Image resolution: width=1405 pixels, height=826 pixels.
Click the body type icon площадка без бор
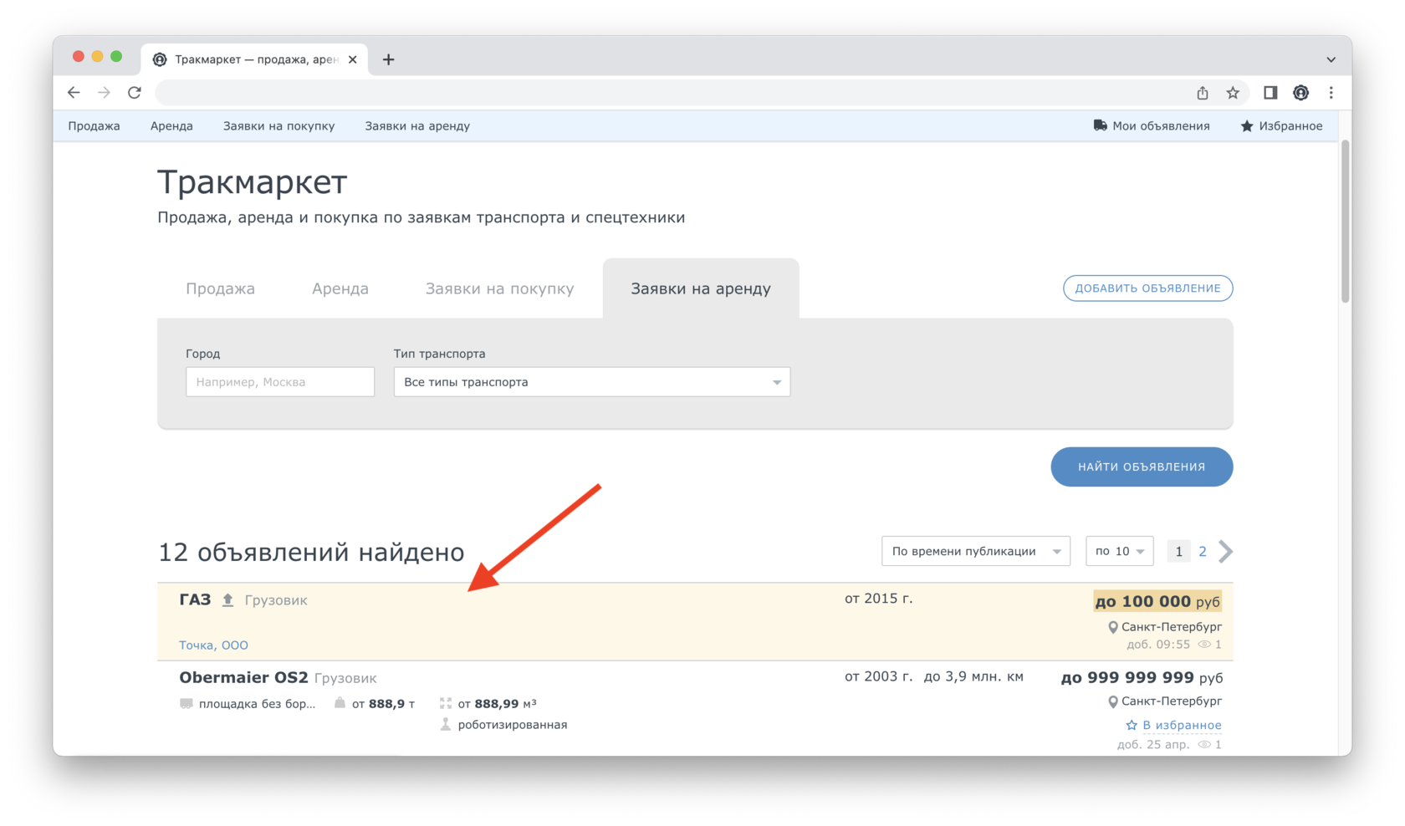(186, 703)
